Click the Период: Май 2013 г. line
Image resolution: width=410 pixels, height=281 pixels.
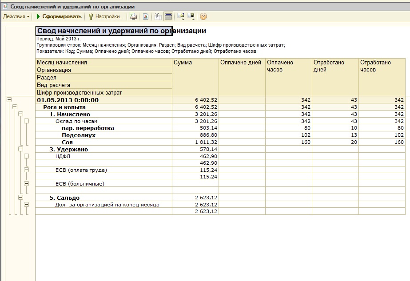[x=59, y=39]
